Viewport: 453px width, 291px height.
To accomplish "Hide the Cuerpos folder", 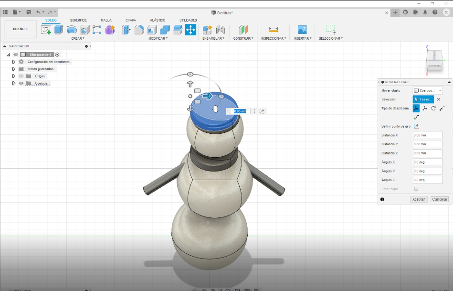I will (21, 83).
